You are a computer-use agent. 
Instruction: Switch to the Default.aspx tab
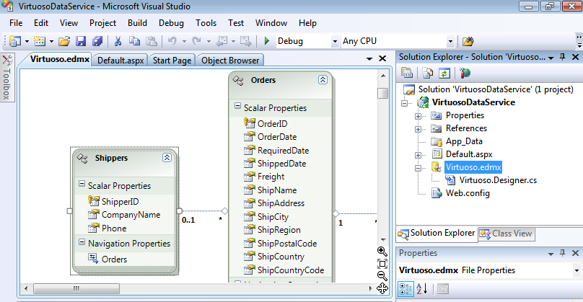(x=120, y=61)
